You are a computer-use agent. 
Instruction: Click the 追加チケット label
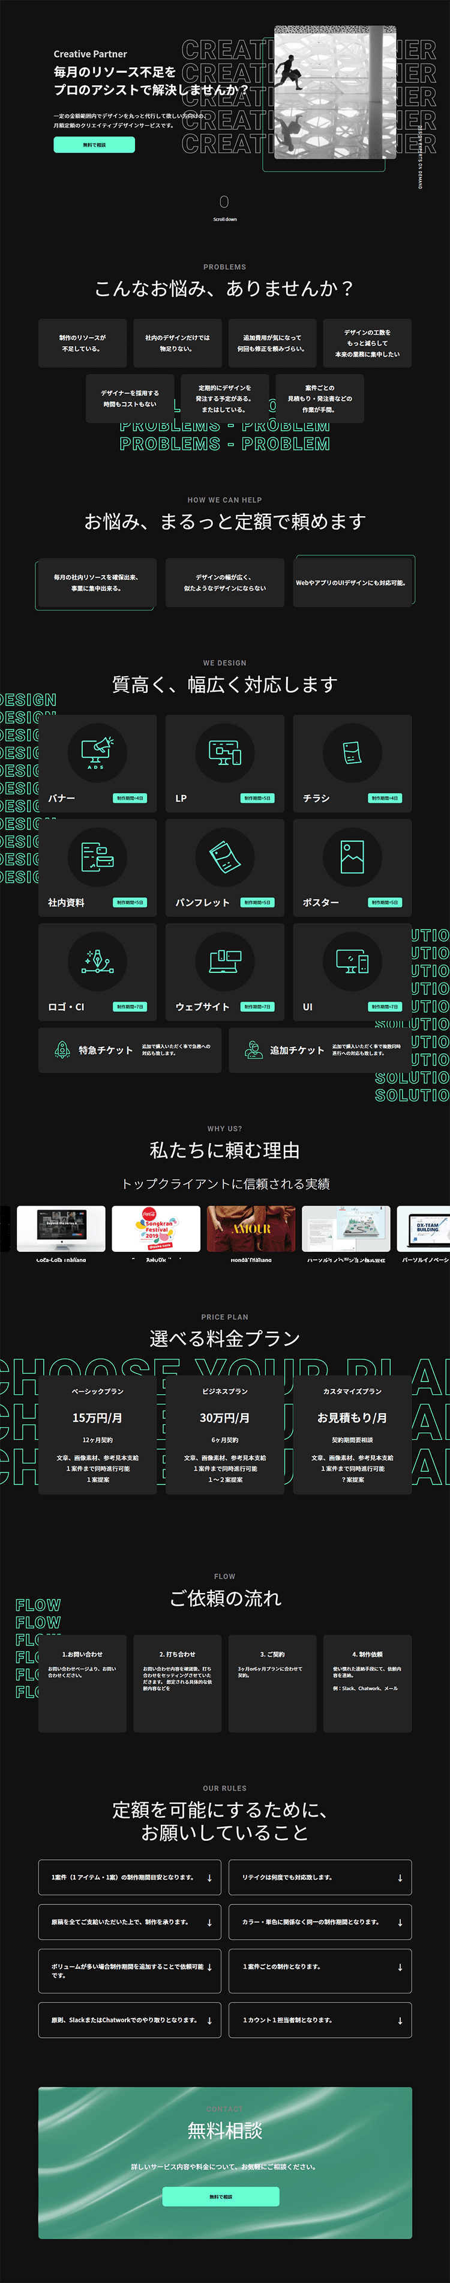[297, 1050]
